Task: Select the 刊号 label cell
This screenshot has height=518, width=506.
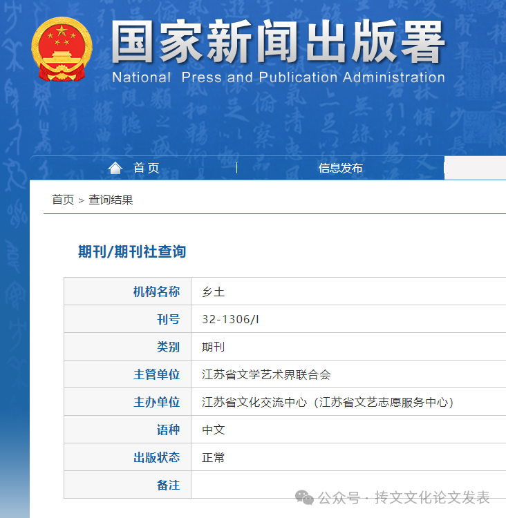Action: coord(128,319)
